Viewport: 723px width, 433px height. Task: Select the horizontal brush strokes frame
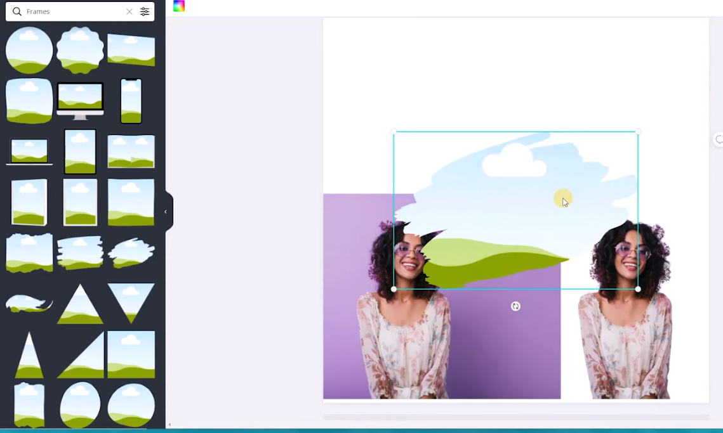point(80,253)
